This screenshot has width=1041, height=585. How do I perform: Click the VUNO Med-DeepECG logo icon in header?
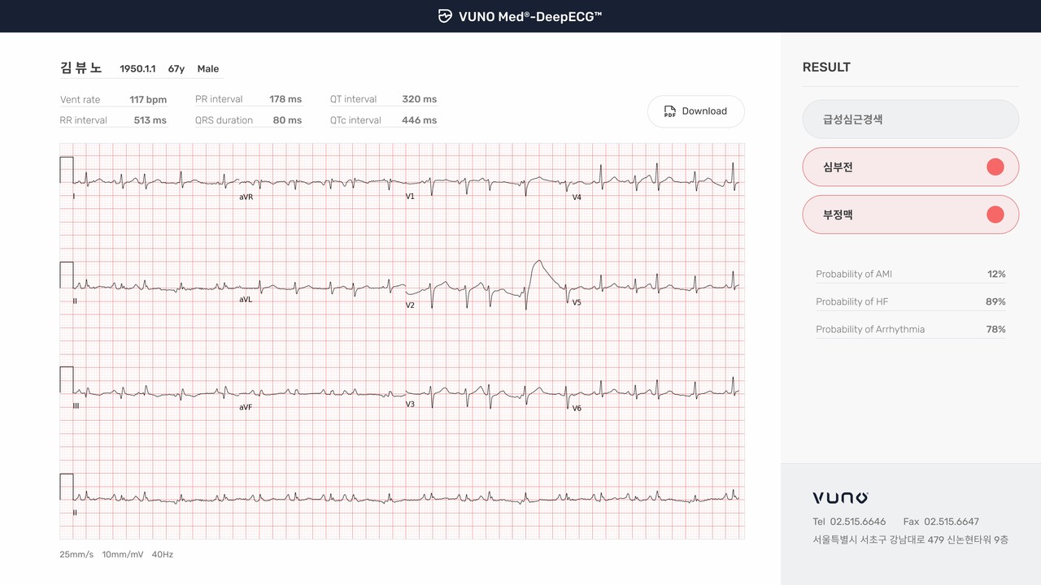pyautogui.click(x=444, y=15)
